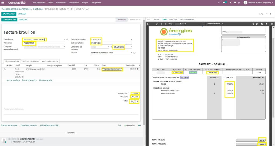Screen dimensions: 275x146
Task: Select Lignes de facture tab
Action: [x=12, y=61]
